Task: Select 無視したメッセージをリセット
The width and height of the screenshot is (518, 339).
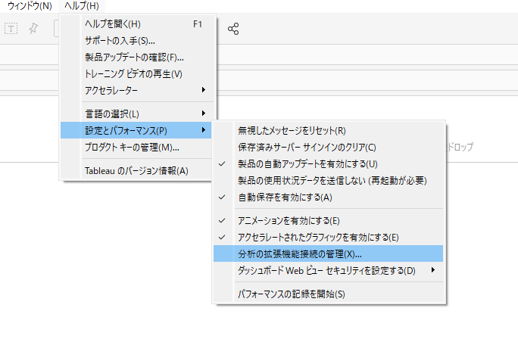Action: tap(292, 130)
